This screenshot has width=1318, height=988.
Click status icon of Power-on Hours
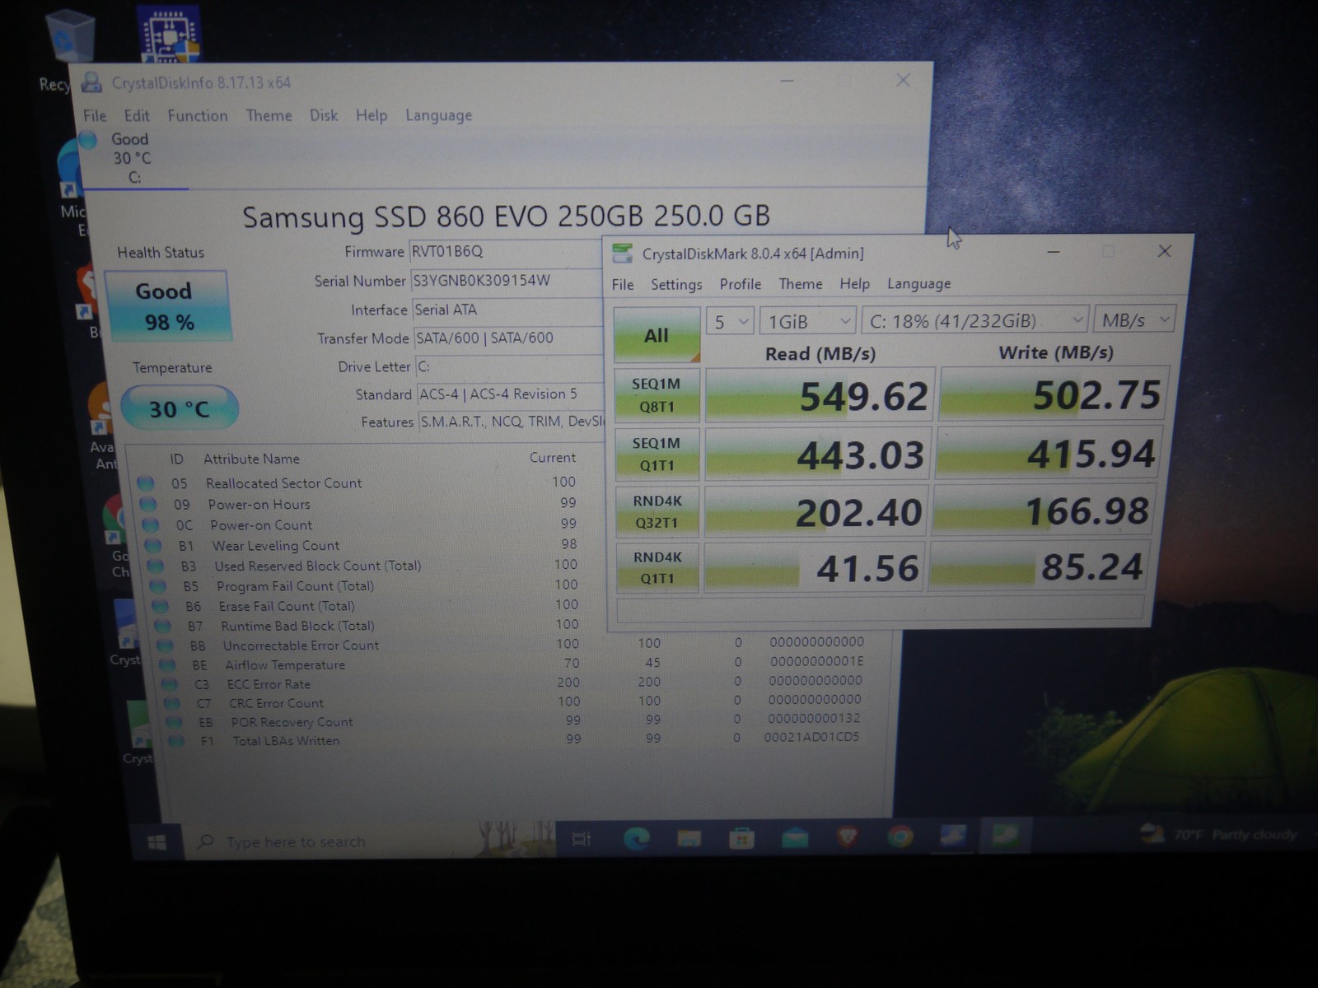click(148, 504)
